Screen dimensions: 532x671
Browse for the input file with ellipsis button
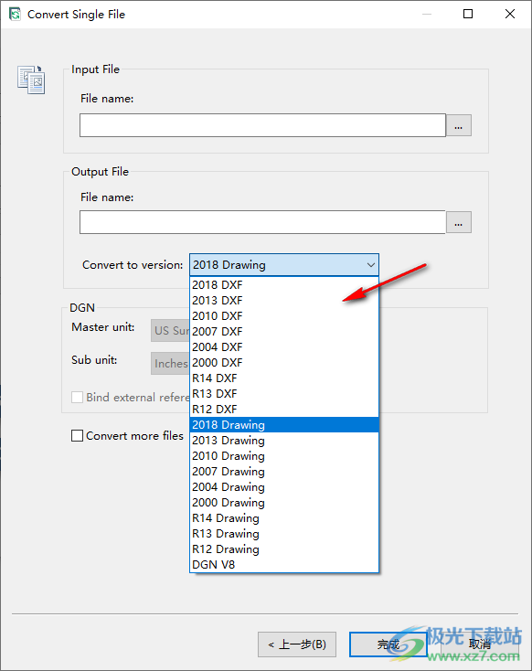(x=458, y=125)
